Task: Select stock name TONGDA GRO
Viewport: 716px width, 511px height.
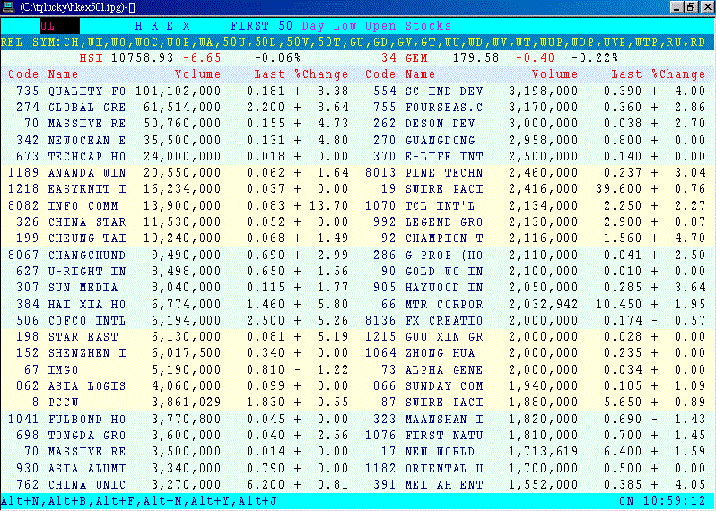Action: (87, 436)
